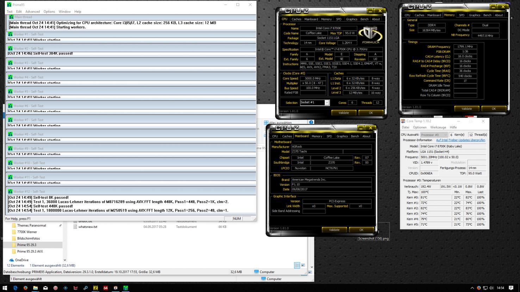Viewport: 520px width, 292px height.
Task: Click the Prime95 taskbar icon
Action: pyautogui.click(x=125, y=288)
